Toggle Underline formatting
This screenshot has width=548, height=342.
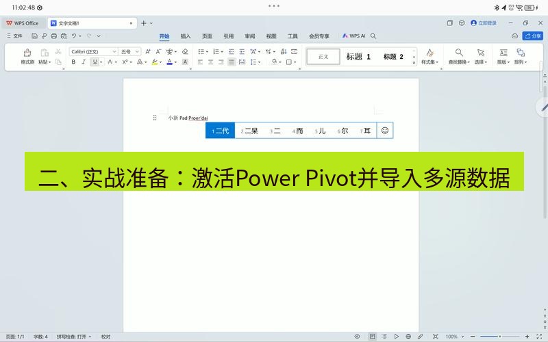tap(95, 62)
